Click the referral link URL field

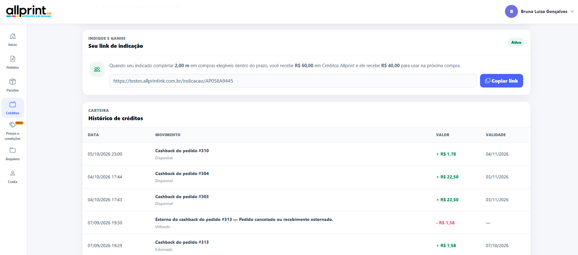(x=293, y=81)
